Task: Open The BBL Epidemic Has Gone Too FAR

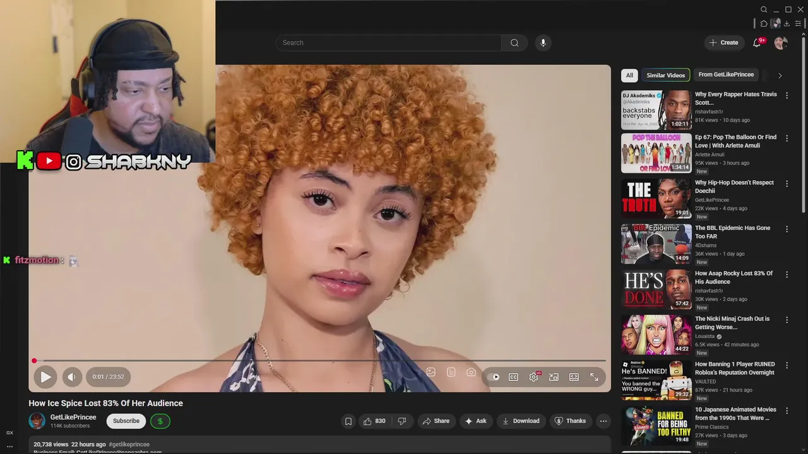Action: tap(732, 232)
